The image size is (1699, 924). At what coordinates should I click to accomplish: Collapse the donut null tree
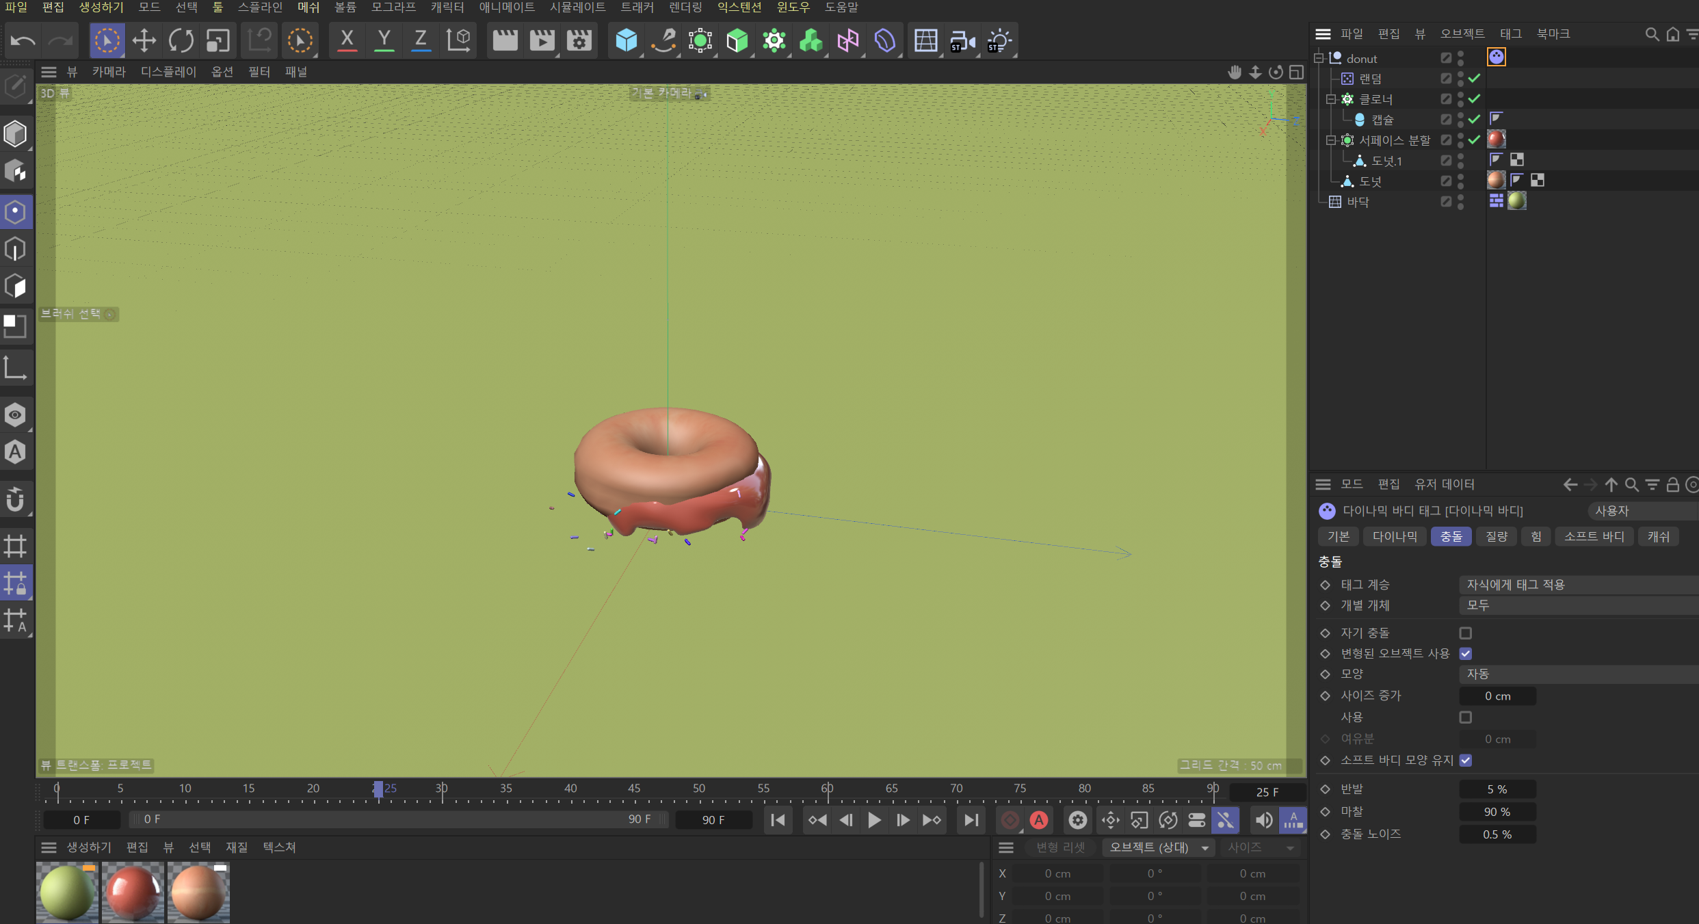tap(1319, 58)
